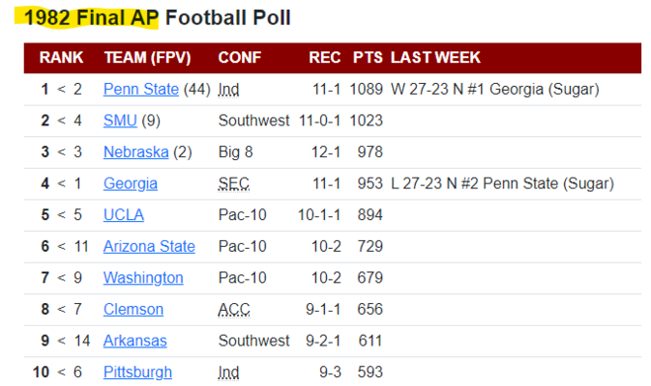The image size is (651, 386).
Task: Open the Pittsburgh team link
Action: click(x=137, y=372)
